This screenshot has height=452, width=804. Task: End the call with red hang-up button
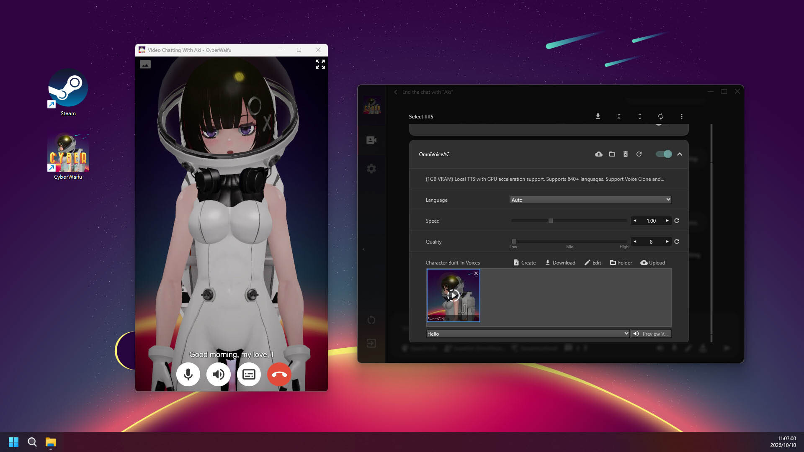click(x=279, y=374)
